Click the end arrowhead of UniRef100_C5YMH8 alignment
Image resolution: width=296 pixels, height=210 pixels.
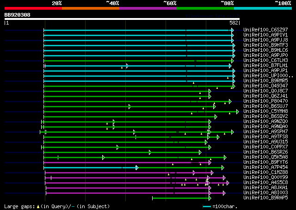click(238, 112)
